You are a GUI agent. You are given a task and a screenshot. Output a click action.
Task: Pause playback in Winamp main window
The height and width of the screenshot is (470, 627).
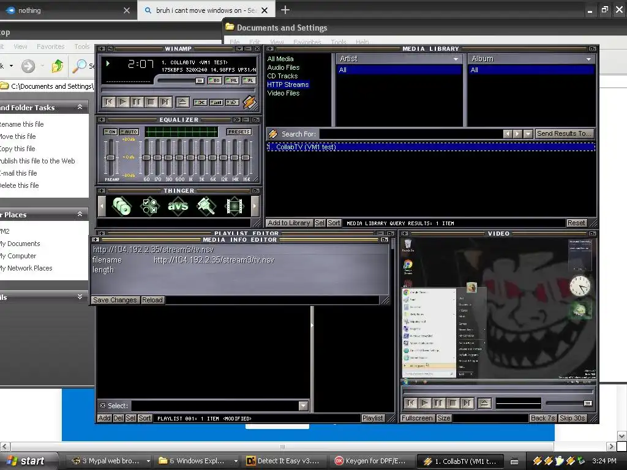click(137, 102)
